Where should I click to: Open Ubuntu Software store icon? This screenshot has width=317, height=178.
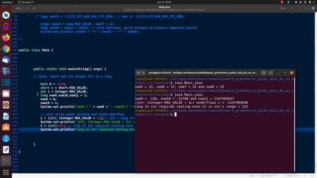(6, 127)
